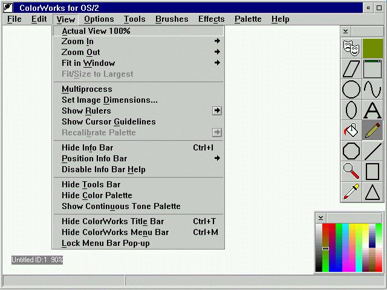Pick the ellipse drawing tool
The height and width of the screenshot is (290, 387).
click(351, 110)
